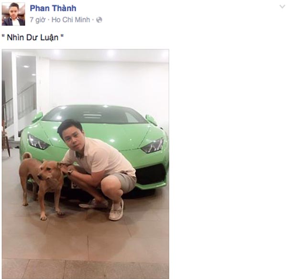
Task: Open the post options chevron menu
Action: tap(282, 7)
